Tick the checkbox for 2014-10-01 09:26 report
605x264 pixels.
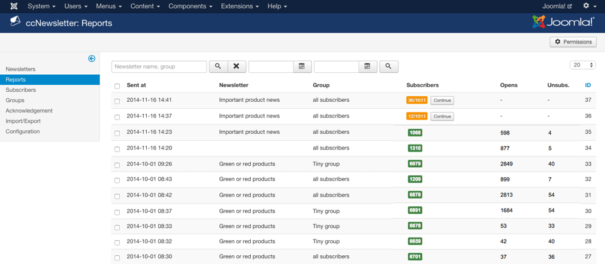(117, 165)
